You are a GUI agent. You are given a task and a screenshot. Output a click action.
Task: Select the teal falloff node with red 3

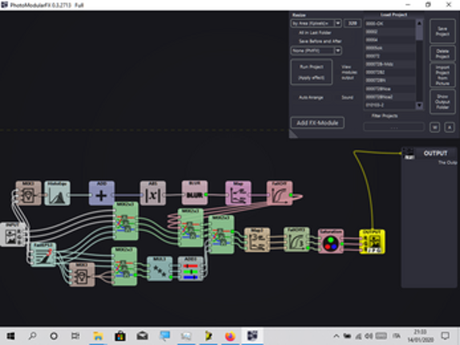tap(42, 254)
